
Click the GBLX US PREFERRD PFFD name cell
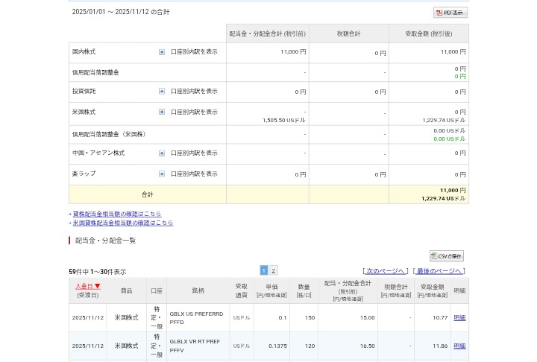click(x=197, y=318)
